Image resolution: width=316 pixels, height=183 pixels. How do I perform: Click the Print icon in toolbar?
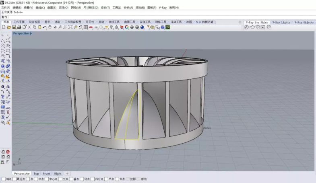pyautogui.click(x=19, y=27)
